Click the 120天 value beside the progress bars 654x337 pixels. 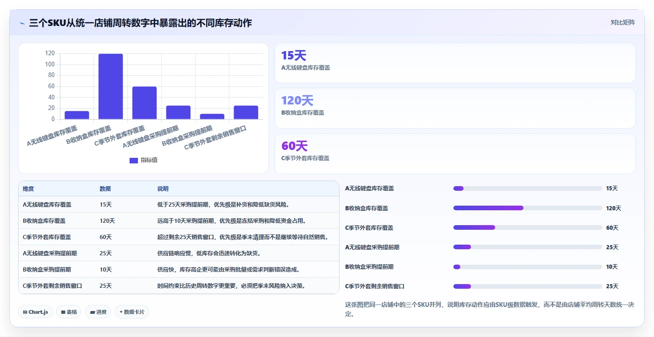click(614, 208)
